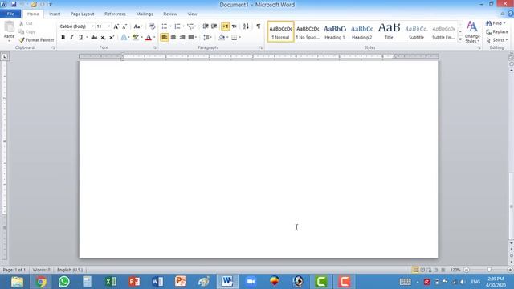Click the Change Styles icon
514x289 pixels.
pyautogui.click(x=472, y=32)
